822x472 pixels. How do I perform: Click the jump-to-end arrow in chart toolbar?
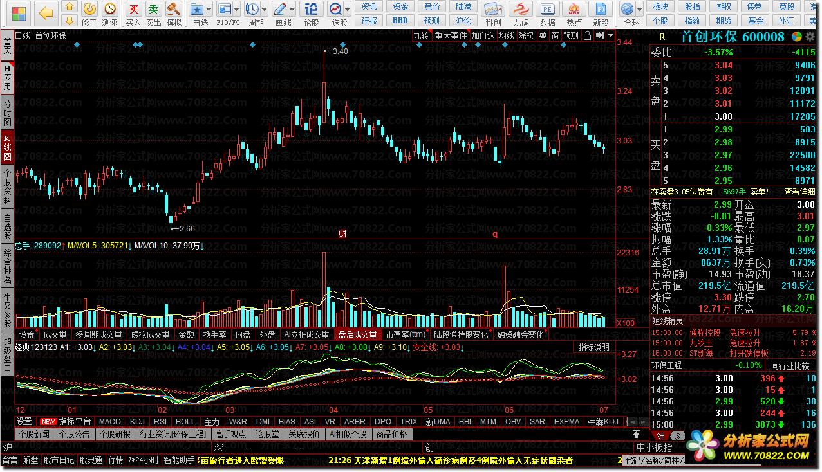pos(600,35)
